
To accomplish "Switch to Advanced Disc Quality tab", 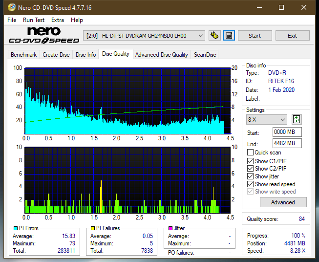I will pos(162,55).
